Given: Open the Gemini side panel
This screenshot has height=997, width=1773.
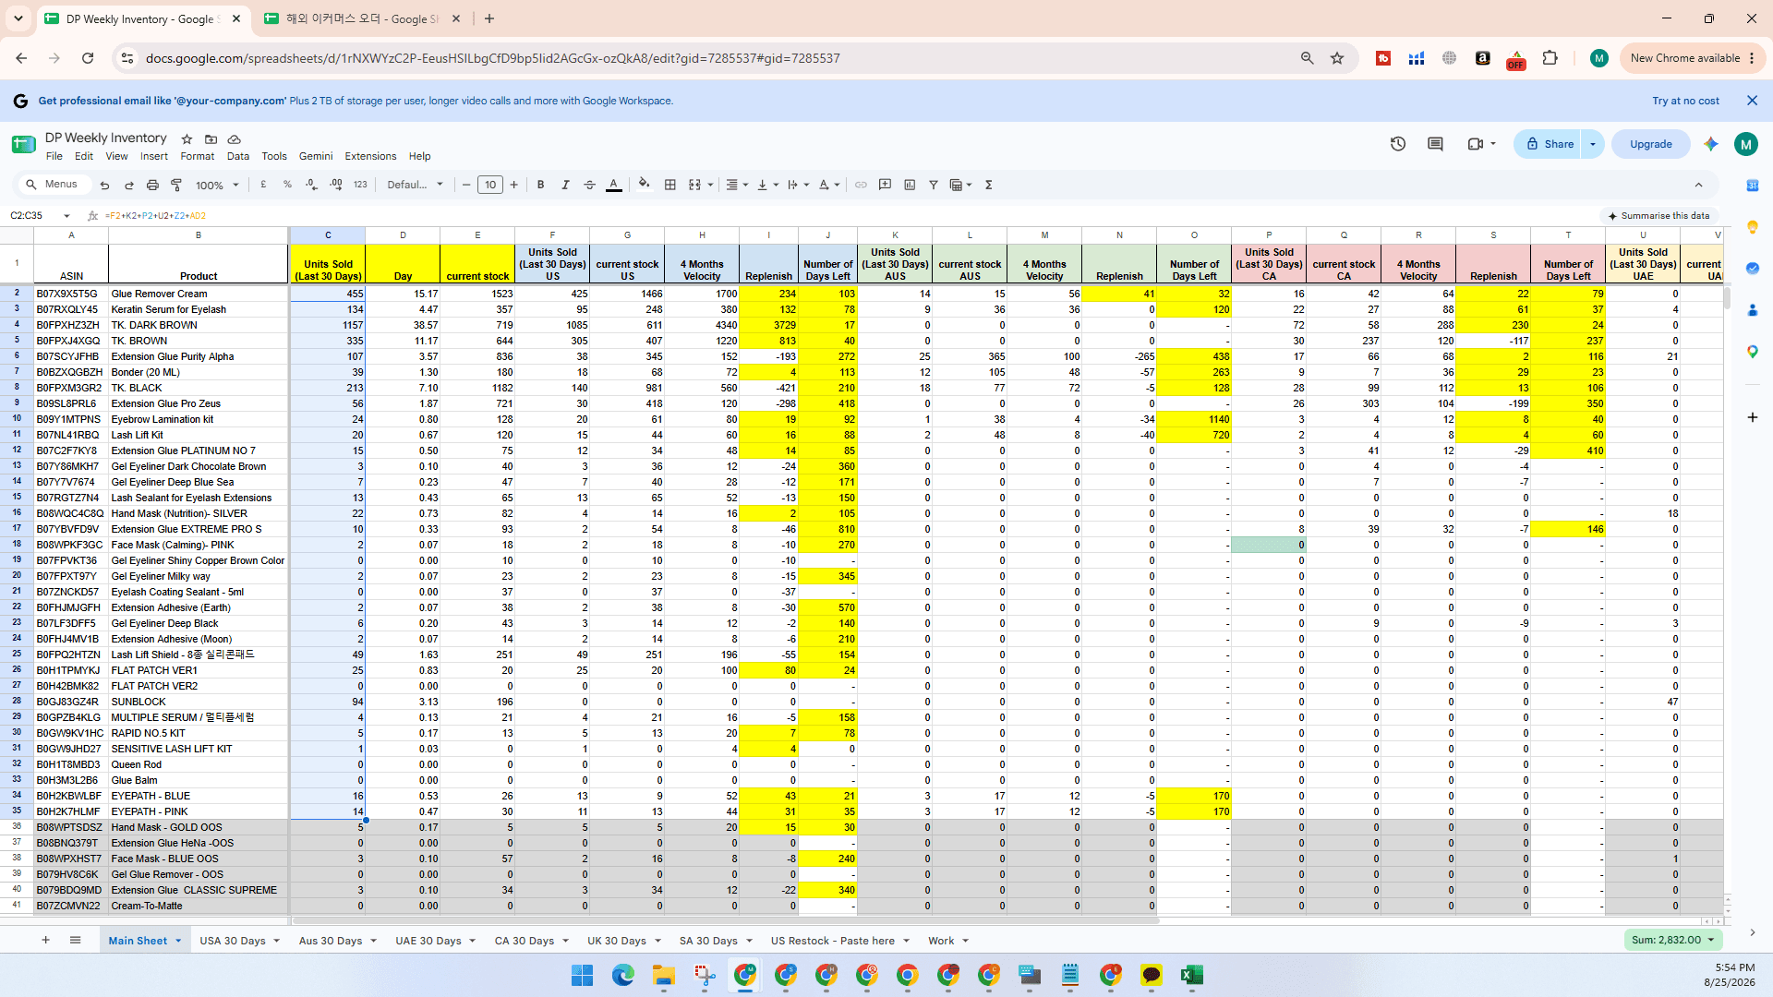Looking at the screenshot, I should (x=1711, y=144).
